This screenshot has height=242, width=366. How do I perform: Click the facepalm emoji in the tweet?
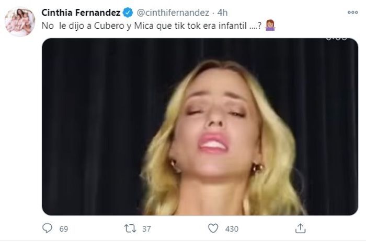click(x=270, y=25)
